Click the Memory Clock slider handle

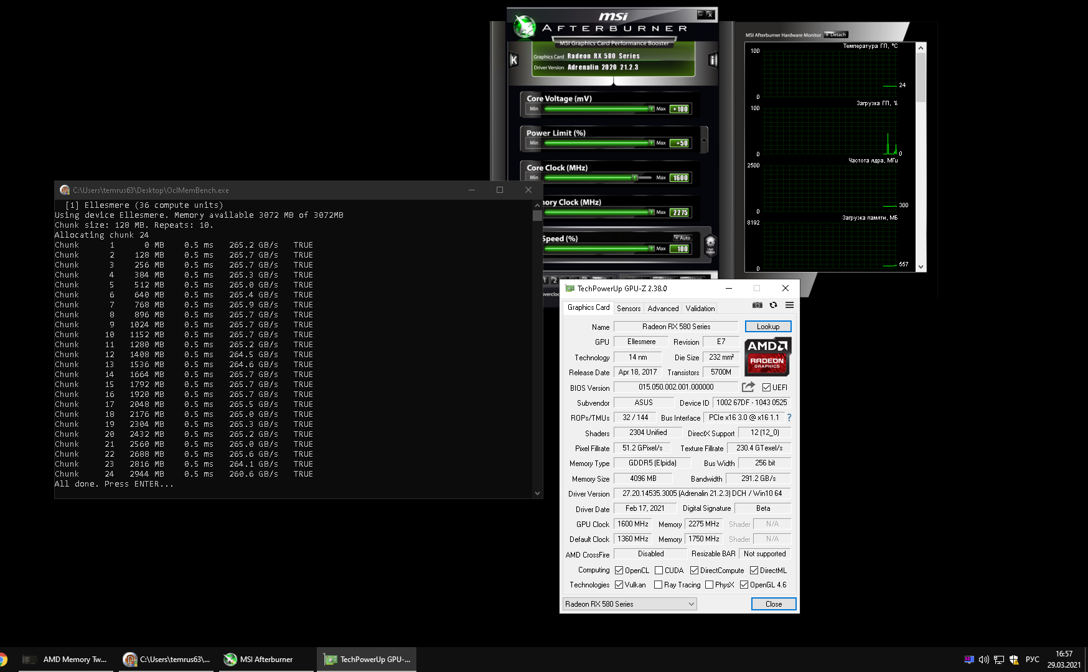[x=652, y=212]
